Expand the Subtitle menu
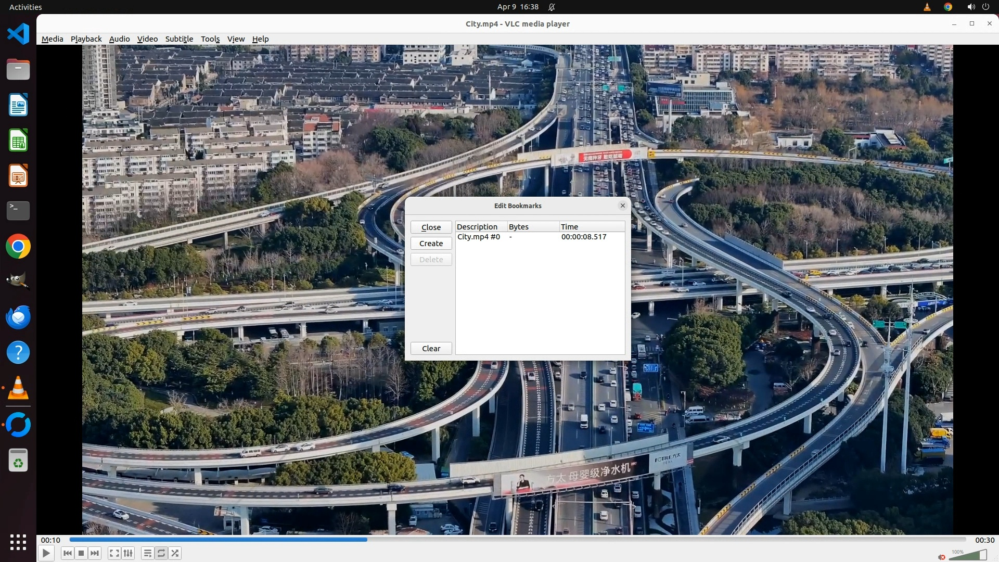Screen dimensions: 999x562 [179, 39]
